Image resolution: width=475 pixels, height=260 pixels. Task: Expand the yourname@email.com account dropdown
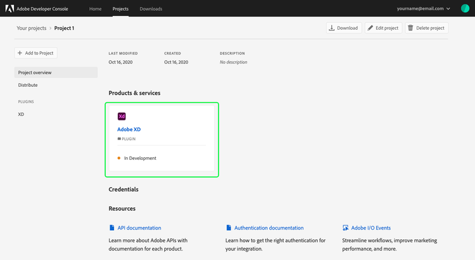(423, 8)
